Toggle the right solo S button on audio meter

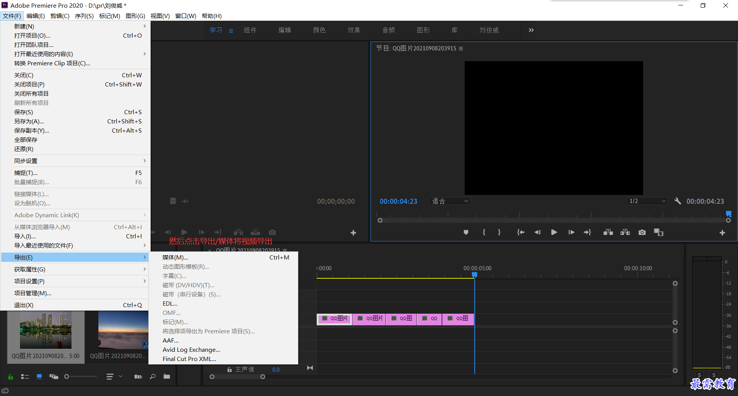click(714, 375)
